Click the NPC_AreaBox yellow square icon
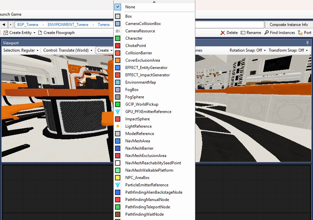313x220 pixels. coord(118,177)
